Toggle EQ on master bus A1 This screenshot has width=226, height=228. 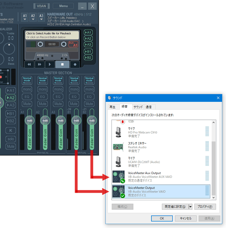[27, 97]
